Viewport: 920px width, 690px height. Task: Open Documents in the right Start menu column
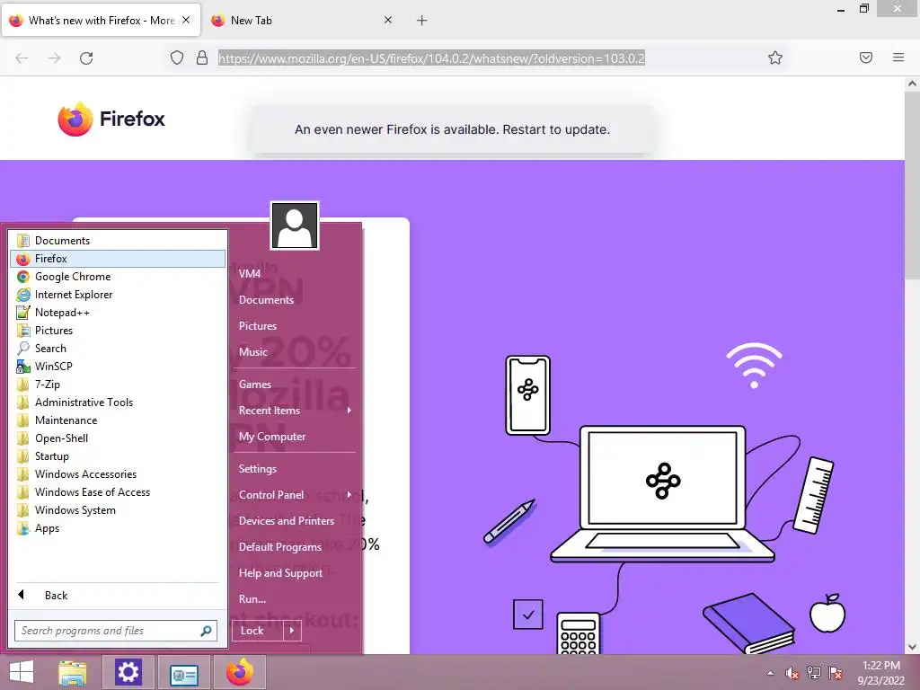pyautogui.click(x=295, y=300)
